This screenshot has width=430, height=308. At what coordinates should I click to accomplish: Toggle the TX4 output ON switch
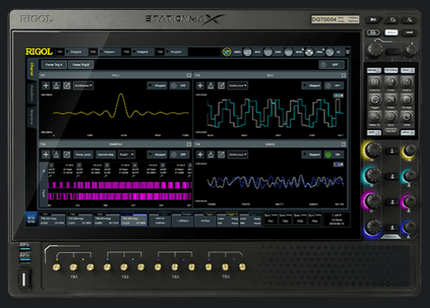tap(334, 154)
